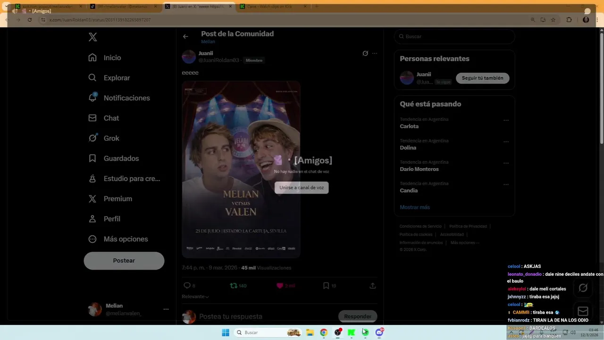Open options for the Candia trend
The image size is (604, 340).
tap(506, 184)
